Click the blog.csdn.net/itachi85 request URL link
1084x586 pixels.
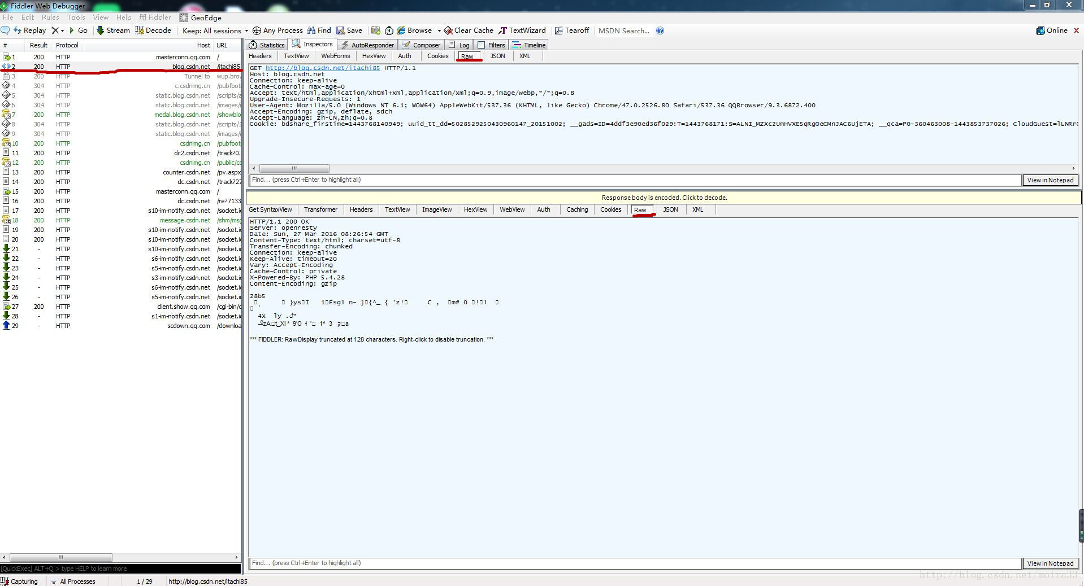pyautogui.click(x=323, y=68)
